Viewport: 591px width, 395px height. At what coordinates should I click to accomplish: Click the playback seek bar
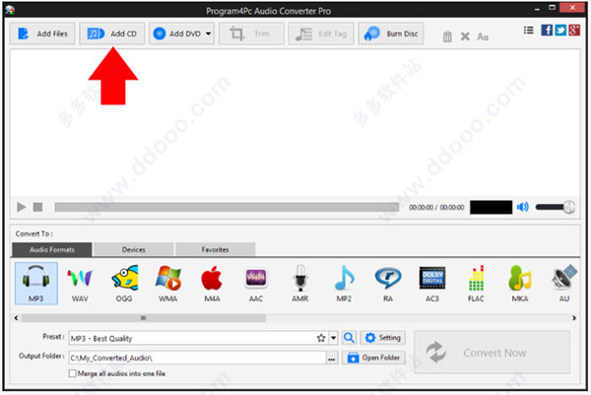[227, 207]
